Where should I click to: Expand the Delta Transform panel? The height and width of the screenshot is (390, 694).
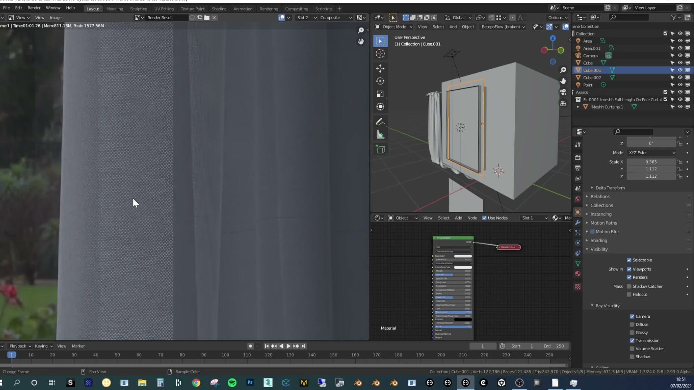pos(610,188)
